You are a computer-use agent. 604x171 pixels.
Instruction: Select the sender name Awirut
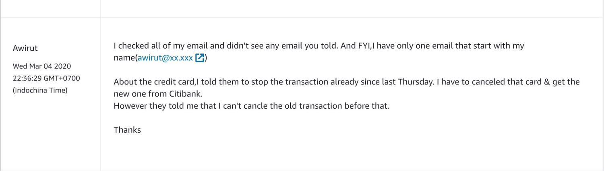click(25, 48)
